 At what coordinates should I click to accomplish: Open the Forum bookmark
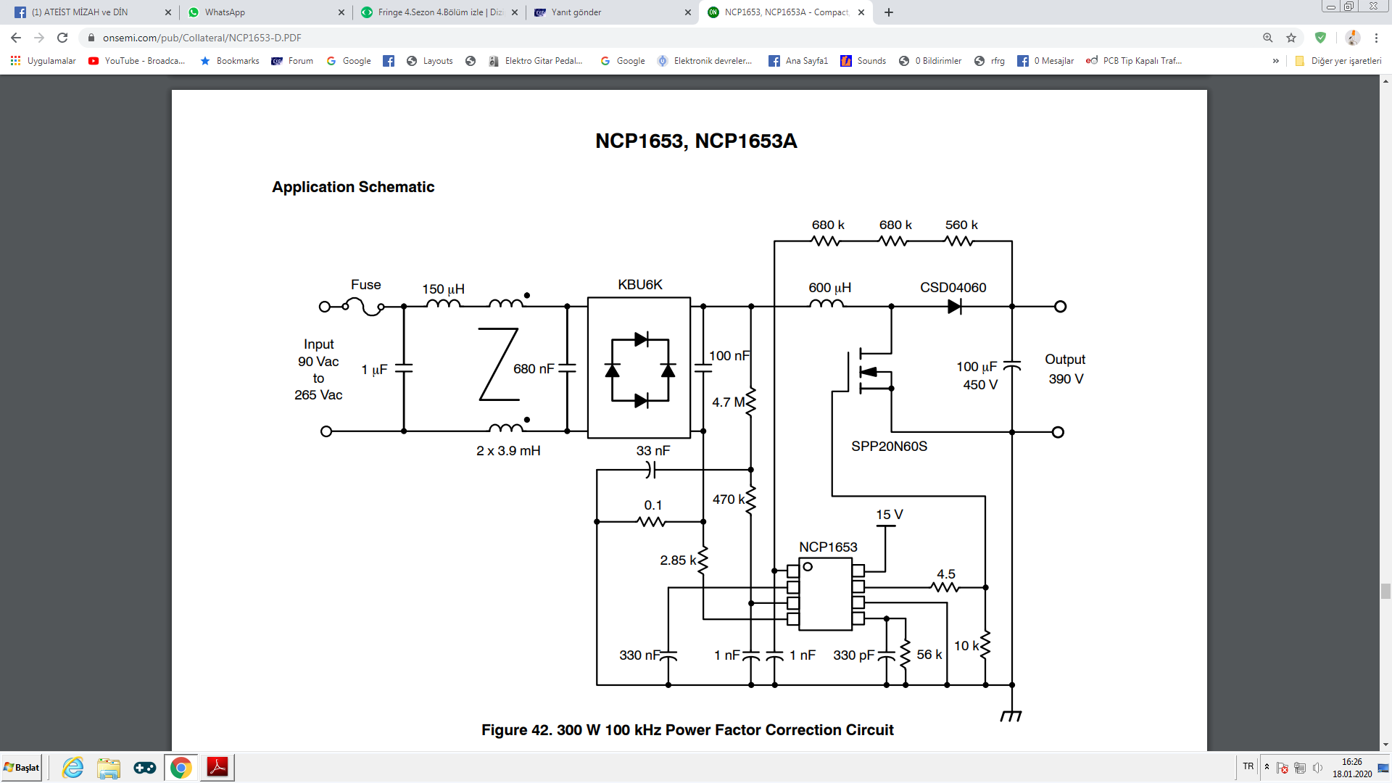click(292, 61)
